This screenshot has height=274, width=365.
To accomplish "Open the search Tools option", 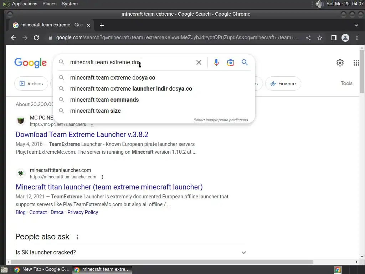I will point(346,83).
